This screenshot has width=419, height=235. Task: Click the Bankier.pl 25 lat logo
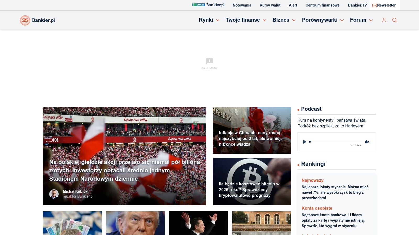[x=37, y=20]
